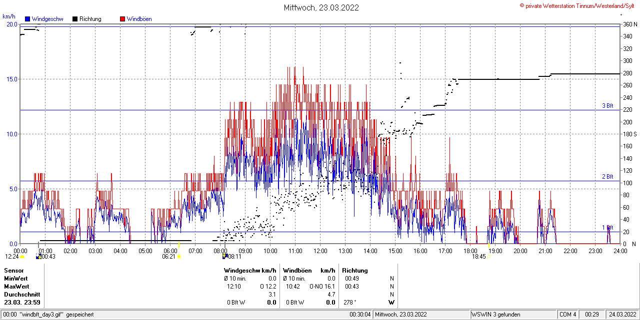Click the 06:00 time axis label
The image size is (640, 320).
[x=170, y=251]
